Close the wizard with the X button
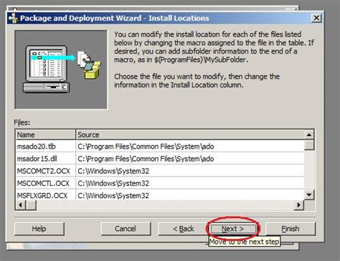The image size is (340, 261). (316, 18)
